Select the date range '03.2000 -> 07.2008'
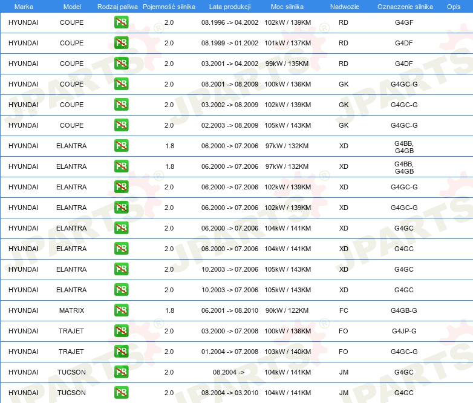473x403 pixels. (x=230, y=331)
